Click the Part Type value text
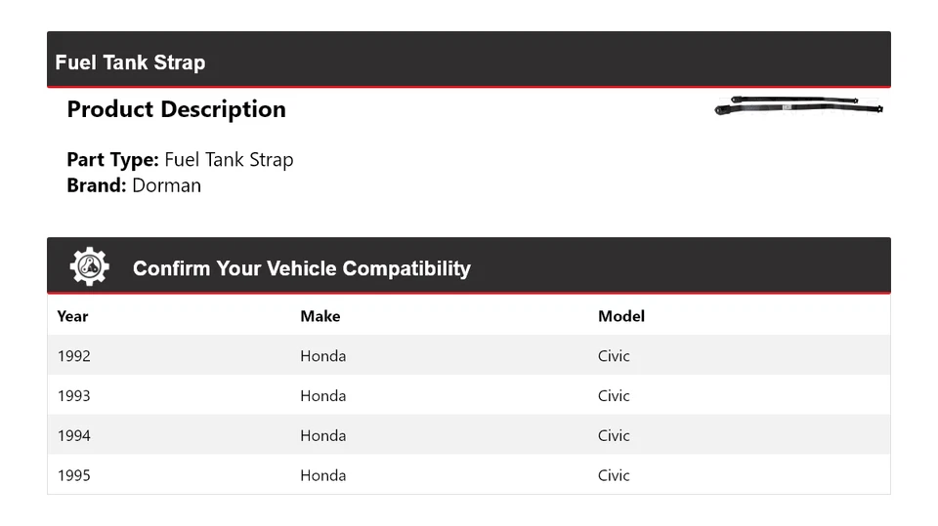 pos(229,160)
